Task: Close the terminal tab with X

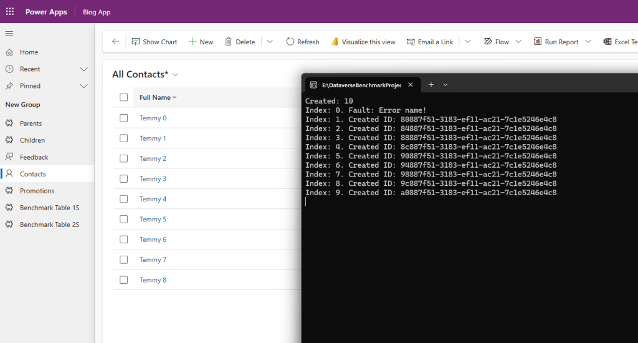Action: coord(411,85)
